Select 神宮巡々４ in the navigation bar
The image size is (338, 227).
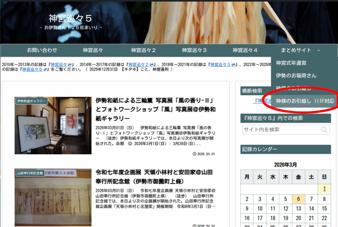(245, 50)
